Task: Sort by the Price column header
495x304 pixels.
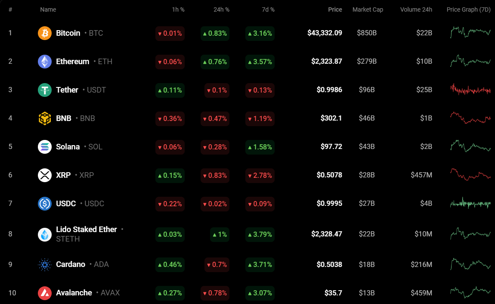Action: [335, 9]
